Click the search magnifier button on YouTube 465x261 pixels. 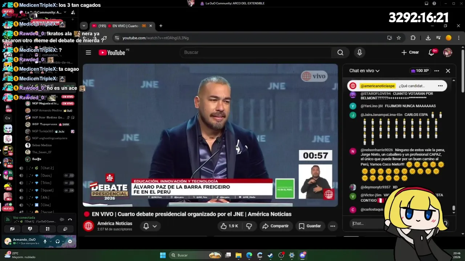pos(340,53)
